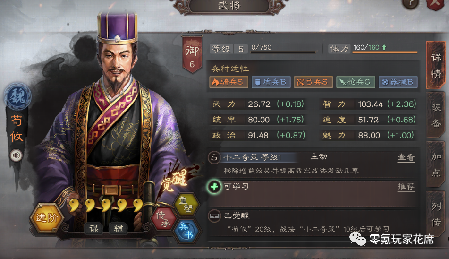Click the 魏 faction emblem
The height and width of the screenshot is (259, 449).
pos(17,96)
